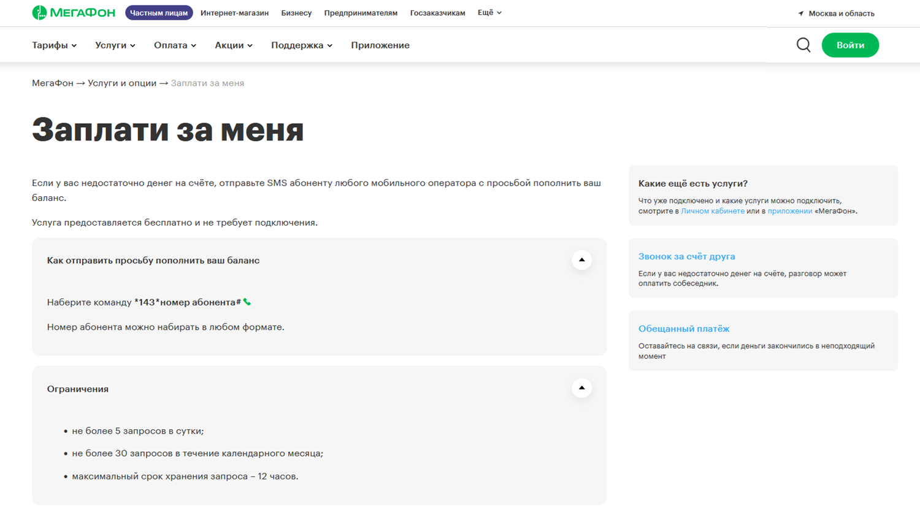Follow the МегаФон breadcrumb link
Image resolution: width=920 pixels, height=512 pixels.
[x=53, y=83]
